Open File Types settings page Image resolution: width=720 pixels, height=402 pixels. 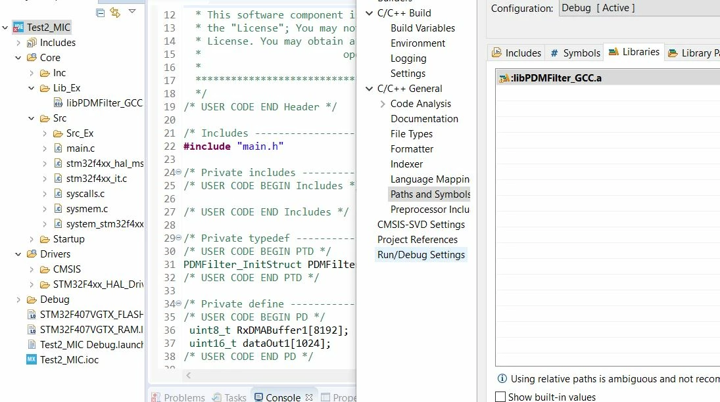point(412,134)
